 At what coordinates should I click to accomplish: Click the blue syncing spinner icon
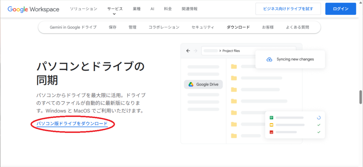pyautogui.click(x=319, y=118)
